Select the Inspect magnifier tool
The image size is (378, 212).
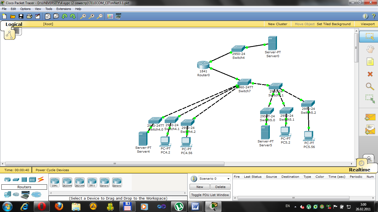tap(370, 86)
